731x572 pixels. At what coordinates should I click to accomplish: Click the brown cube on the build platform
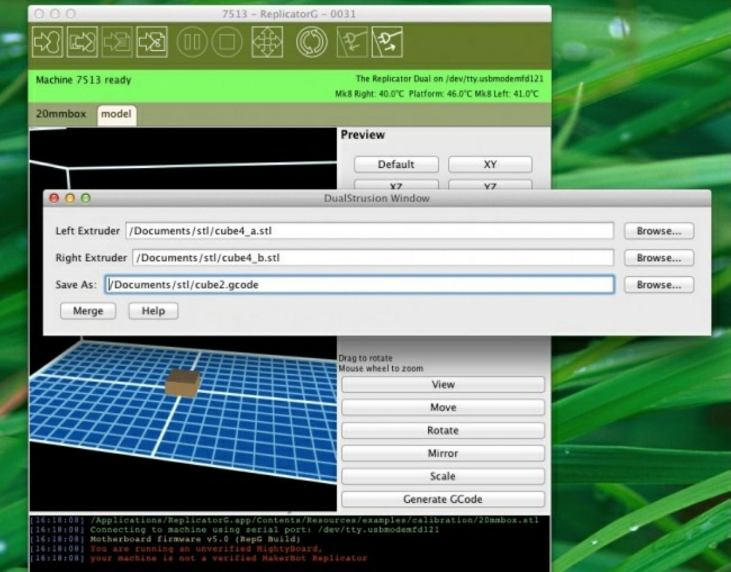(182, 383)
